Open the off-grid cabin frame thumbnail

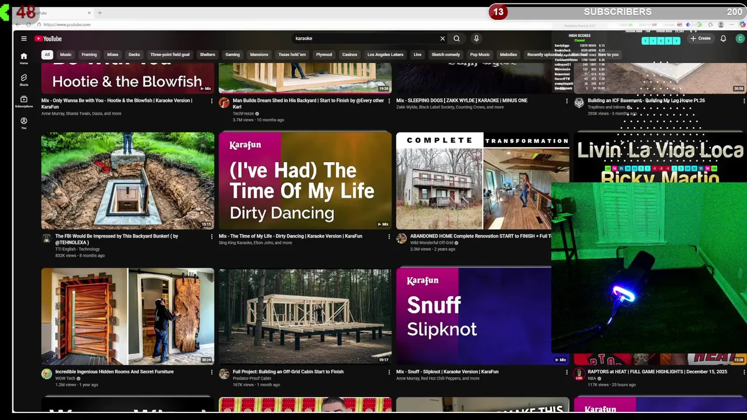pyautogui.click(x=305, y=317)
